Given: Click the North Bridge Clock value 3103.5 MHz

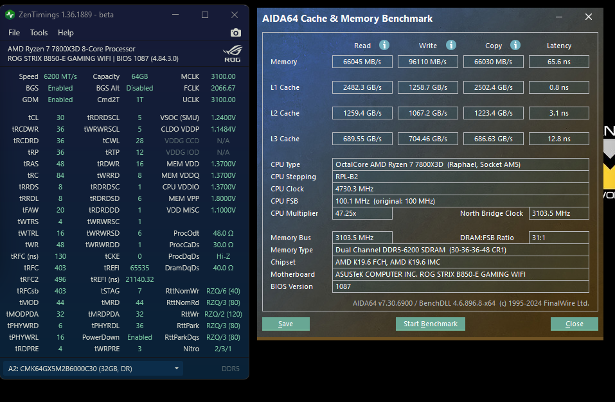Looking at the screenshot, I should click(559, 213).
